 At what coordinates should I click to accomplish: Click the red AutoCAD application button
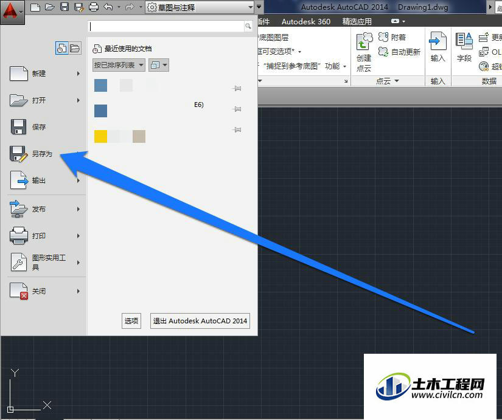[12, 12]
